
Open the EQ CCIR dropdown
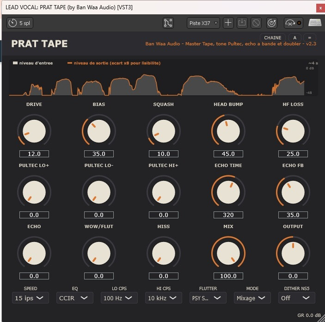click(x=74, y=298)
